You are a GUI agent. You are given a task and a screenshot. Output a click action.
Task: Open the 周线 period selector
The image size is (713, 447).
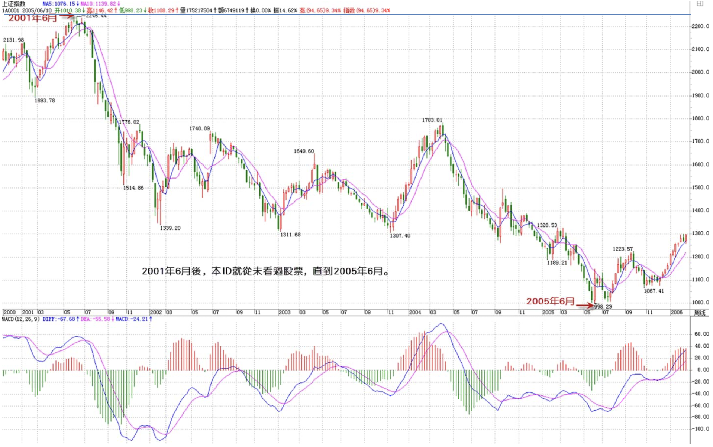click(700, 313)
